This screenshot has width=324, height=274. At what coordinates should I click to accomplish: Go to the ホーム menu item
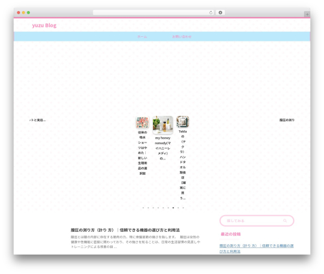point(142,37)
